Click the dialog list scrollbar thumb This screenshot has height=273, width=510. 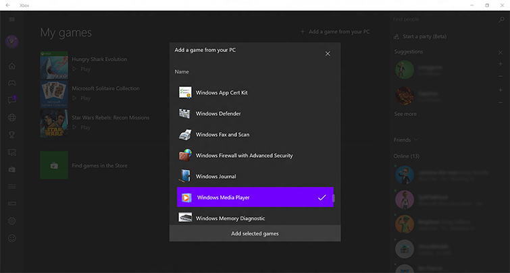[x=334, y=198]
